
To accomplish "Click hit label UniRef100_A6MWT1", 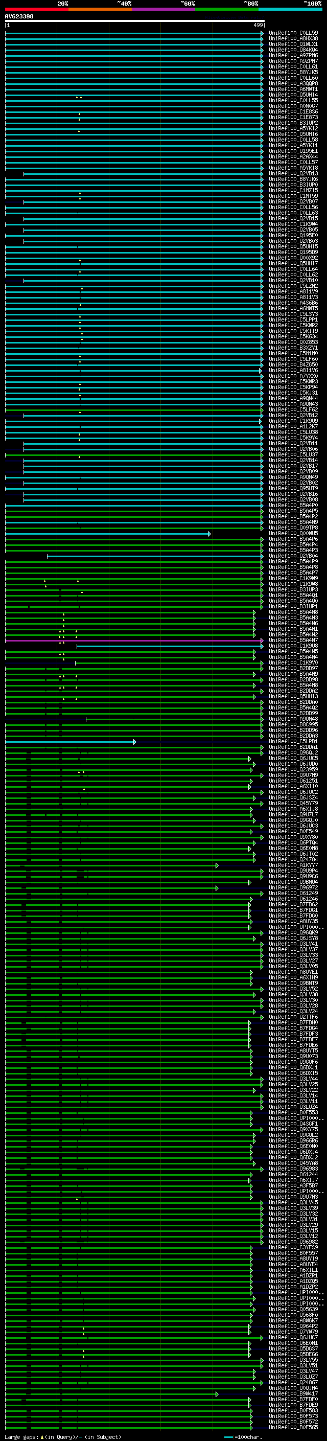I will tap(293, 89).
